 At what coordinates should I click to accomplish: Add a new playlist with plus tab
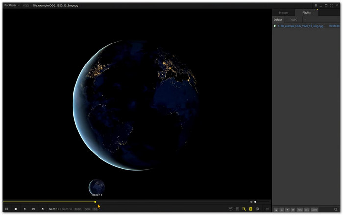(x=305, y=20)
